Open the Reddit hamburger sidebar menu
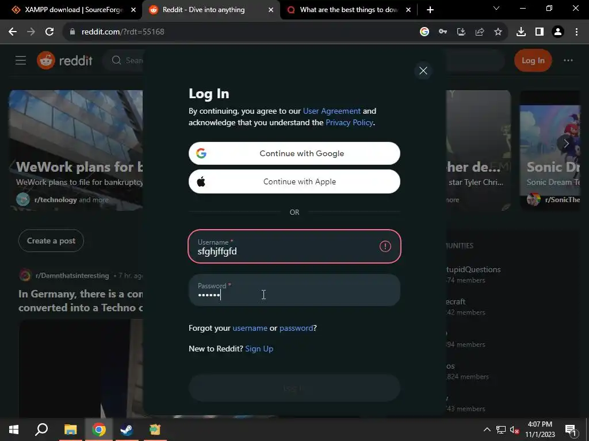The width and height of the screenshot is (589, 441). coord(21,60)
